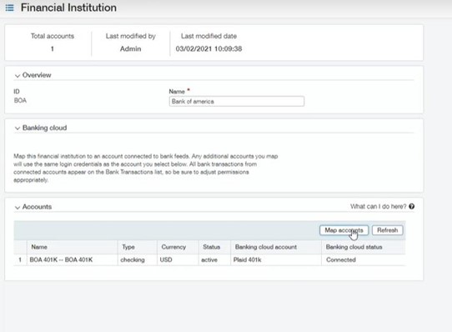Click the Map accounts button
The height and width of the screenshot is (332, 452).
click(x=344, y=230)
